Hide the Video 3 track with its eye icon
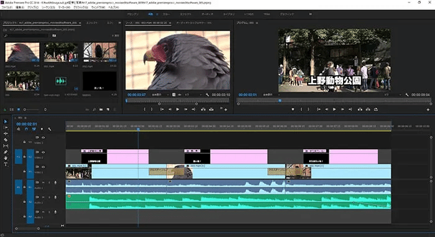The image size is (435, 237). click(x=43, y=137)
